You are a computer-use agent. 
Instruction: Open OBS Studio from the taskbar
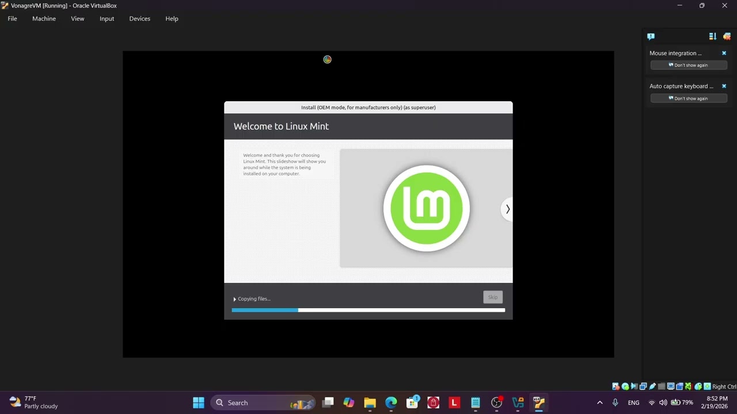[x=497, y=402]
